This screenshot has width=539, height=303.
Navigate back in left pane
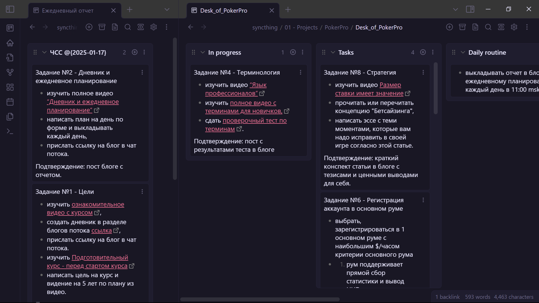pos(32,27)
